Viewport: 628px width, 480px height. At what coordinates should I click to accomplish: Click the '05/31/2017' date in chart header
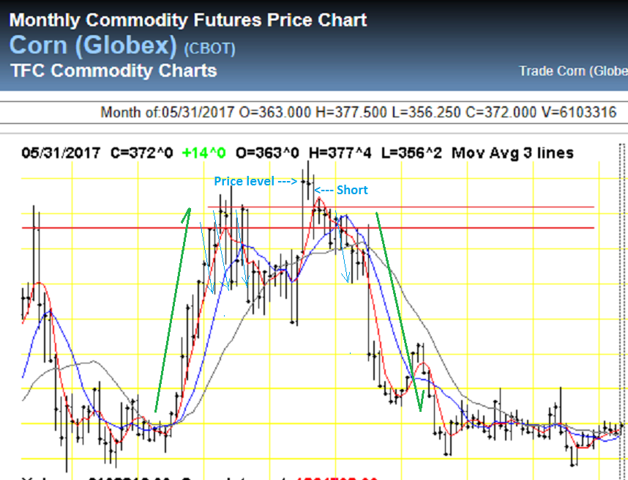[x=61, y=152]
